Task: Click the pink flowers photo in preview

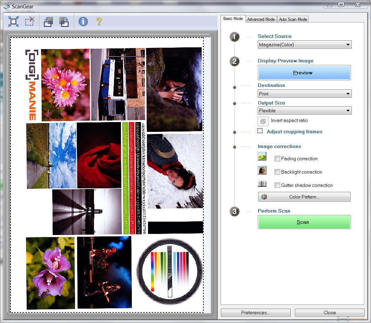Action: 65,85
